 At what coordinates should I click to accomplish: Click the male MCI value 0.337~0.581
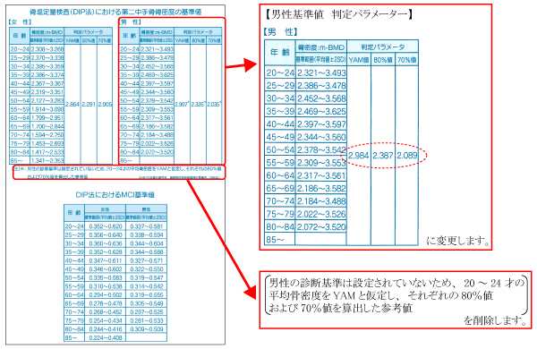click(146, 226)
